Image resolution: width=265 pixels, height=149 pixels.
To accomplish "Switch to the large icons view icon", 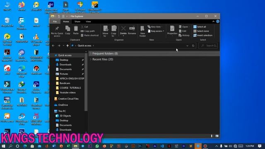I will tap(217, 136).
